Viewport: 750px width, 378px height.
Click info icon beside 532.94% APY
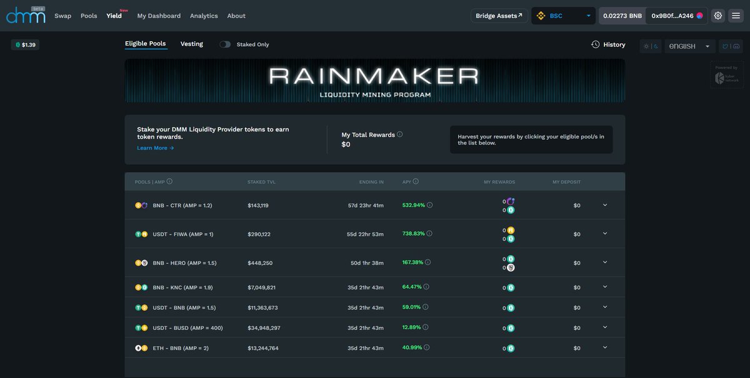pos(429,205)
